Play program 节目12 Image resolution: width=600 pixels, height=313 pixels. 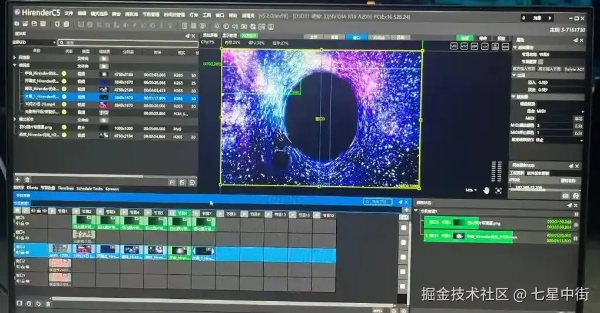click(x=316, y=216)
